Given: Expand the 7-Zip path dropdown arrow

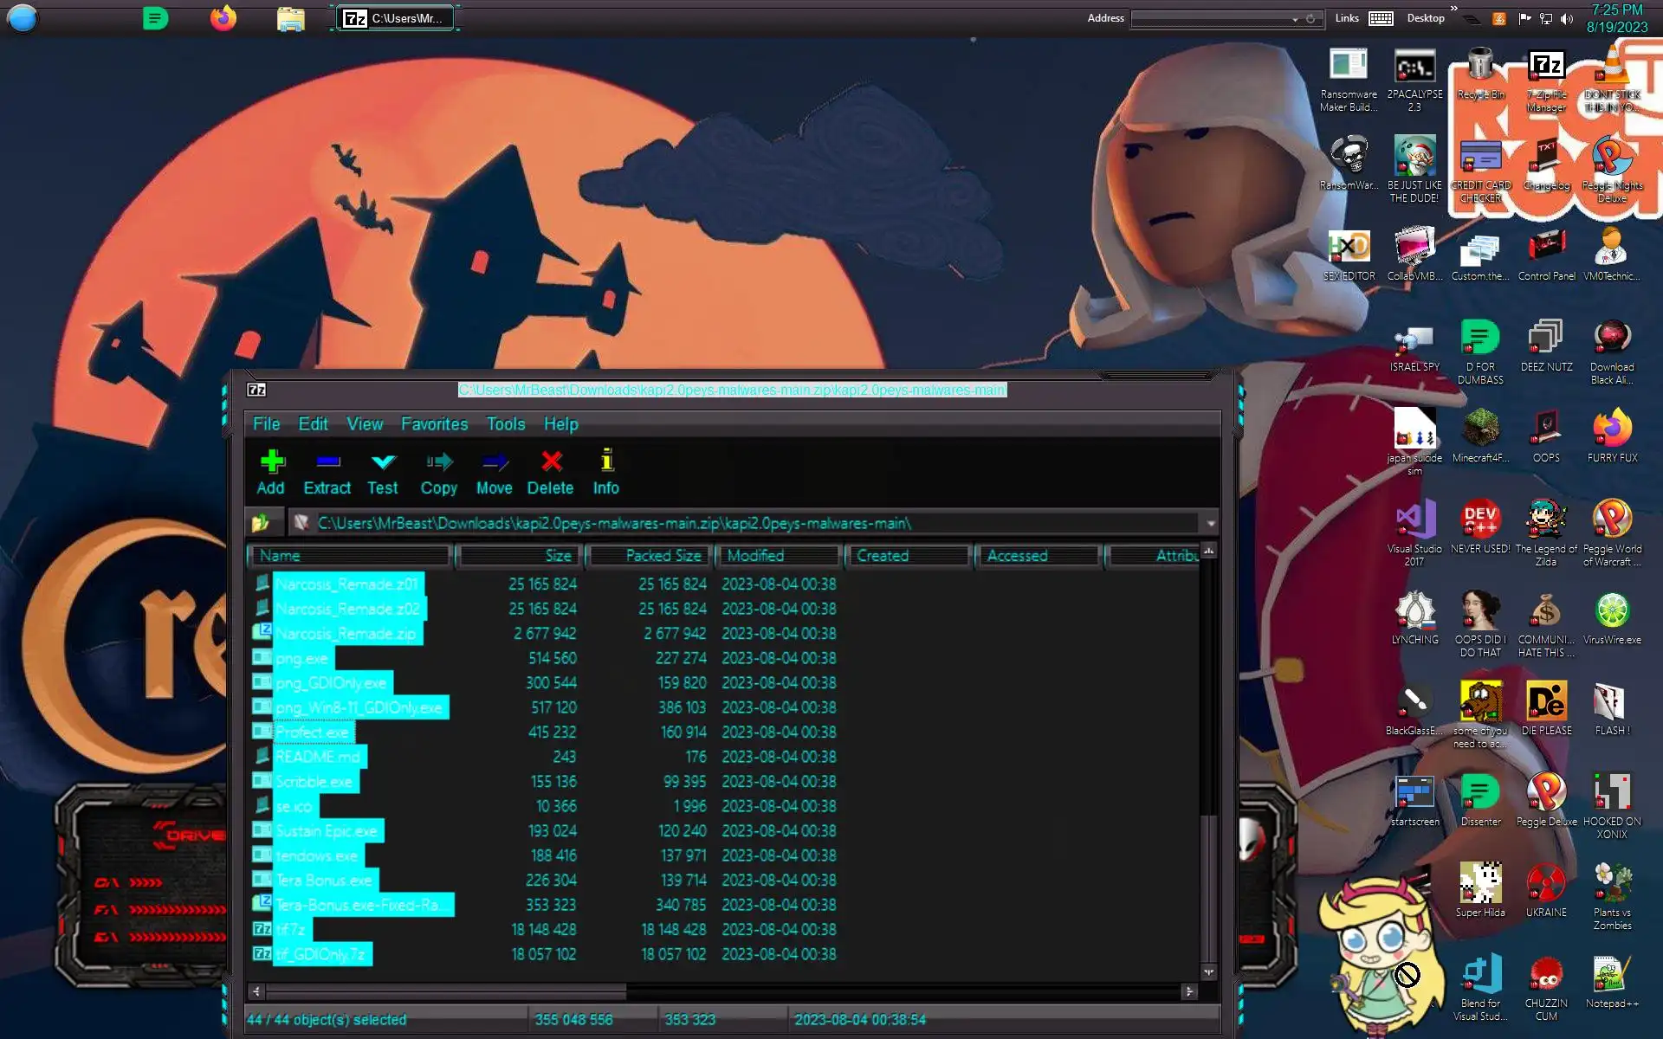Looking at the screenshot, I should [x=1210, y=523].
